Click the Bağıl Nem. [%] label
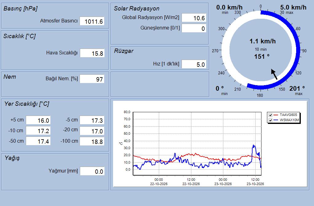 (x=62, y=78)
